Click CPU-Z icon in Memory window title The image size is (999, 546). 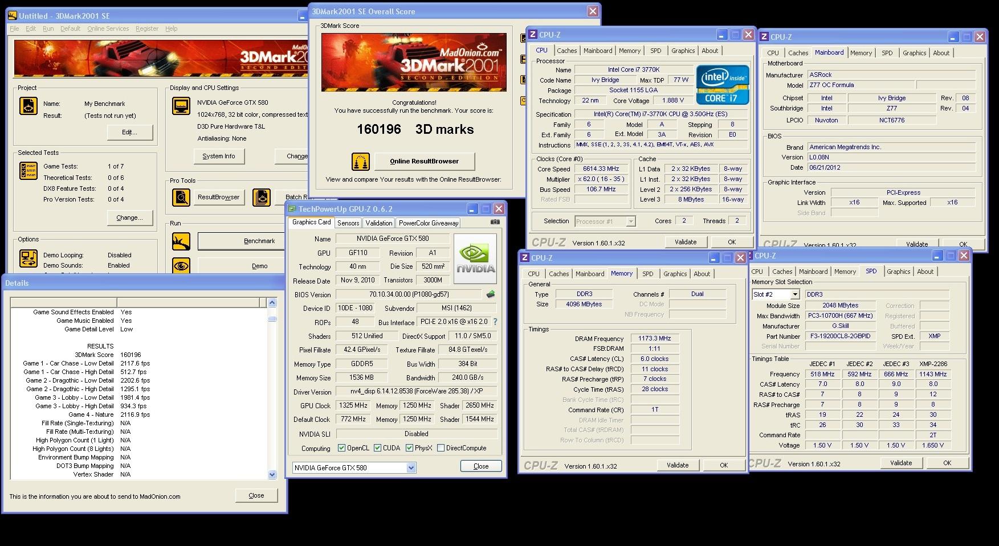[525, 258]
